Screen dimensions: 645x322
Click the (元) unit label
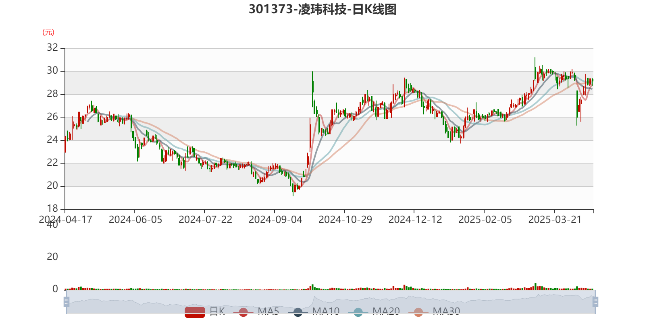click(x=48, y=32)
